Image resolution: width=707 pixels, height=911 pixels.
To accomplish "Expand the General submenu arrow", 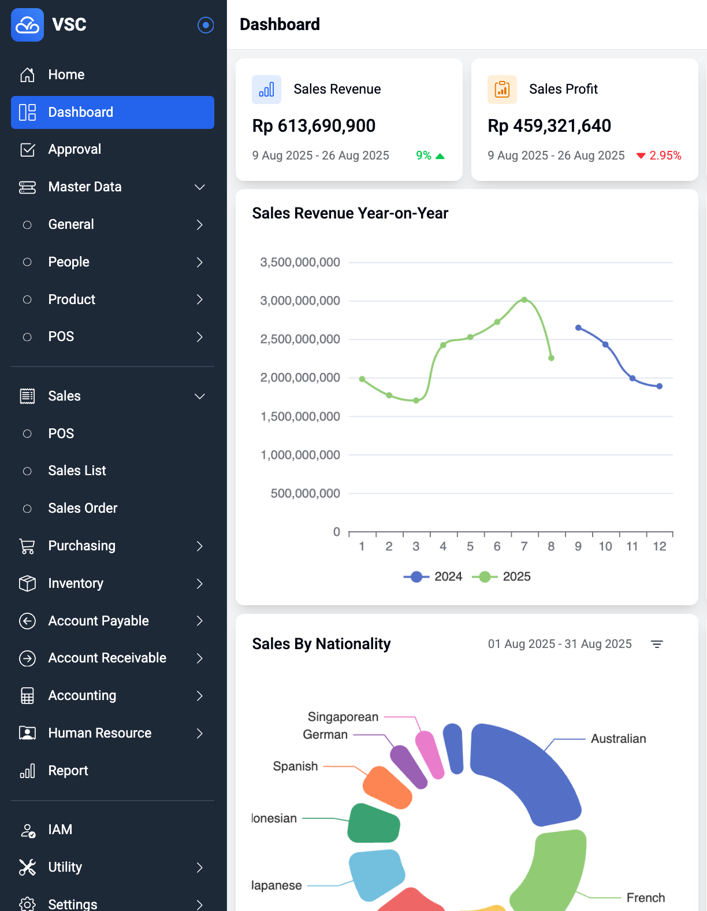I will (x=200, y=224).
